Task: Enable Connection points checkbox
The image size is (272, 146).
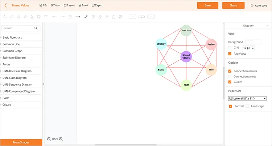Action: pyautogui.click(x=230, y=77)
